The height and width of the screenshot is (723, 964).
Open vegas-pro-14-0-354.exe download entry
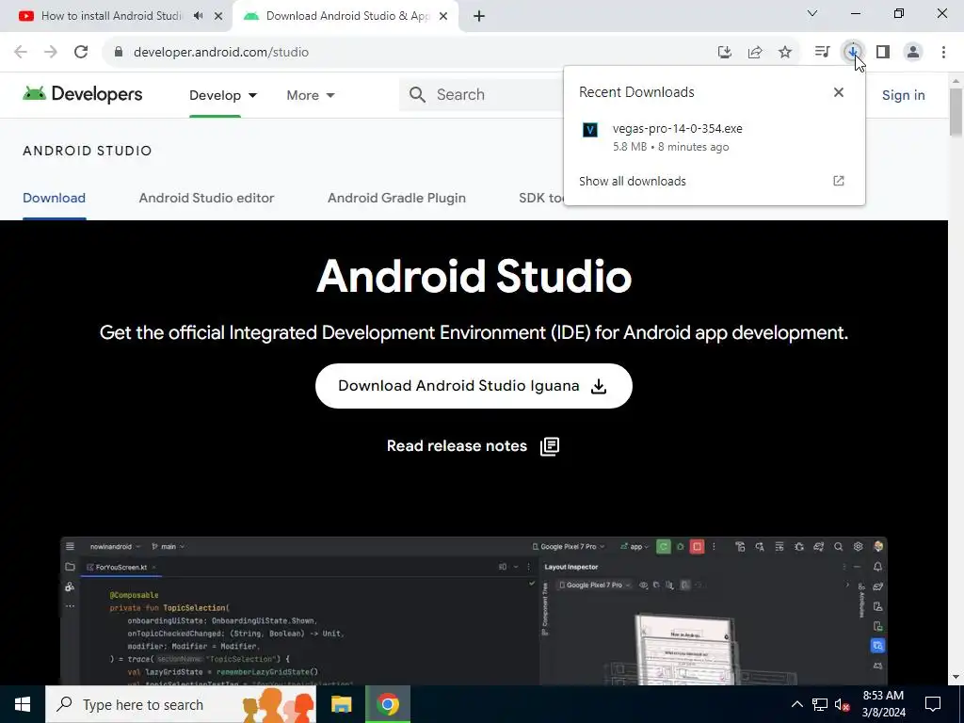714,137
